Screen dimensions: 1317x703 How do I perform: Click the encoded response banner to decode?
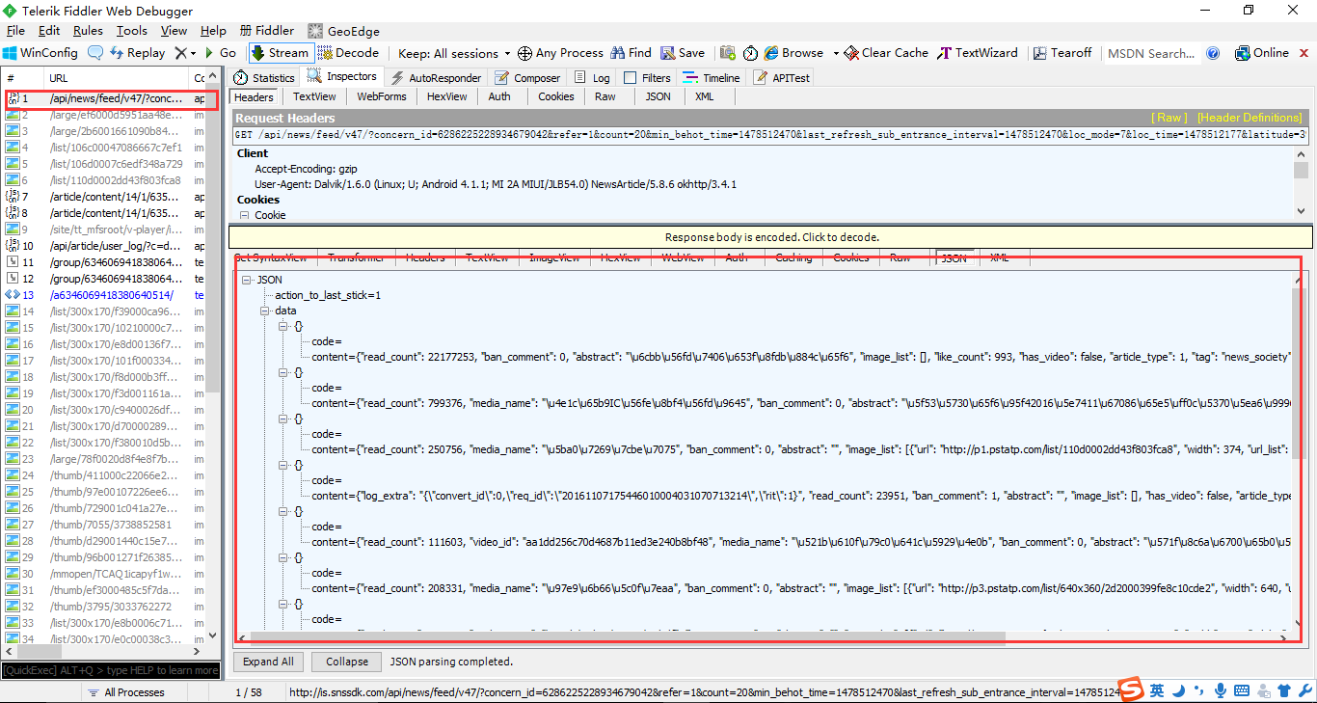[x=769, y=236]
